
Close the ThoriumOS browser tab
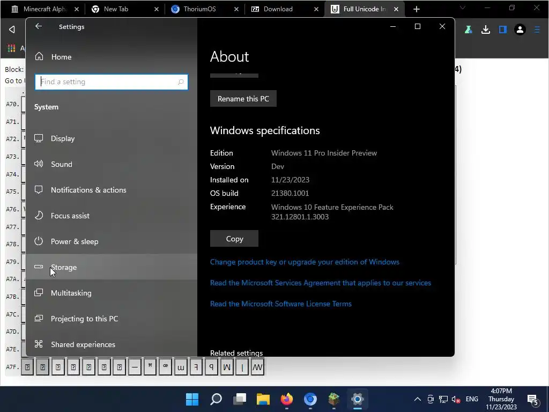[236, 9]
